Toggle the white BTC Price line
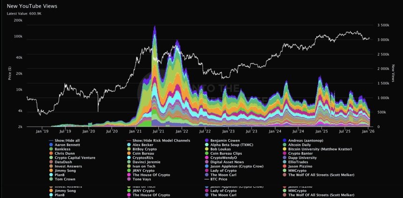This screenshot has width=403, height=198. pos(216,179)
